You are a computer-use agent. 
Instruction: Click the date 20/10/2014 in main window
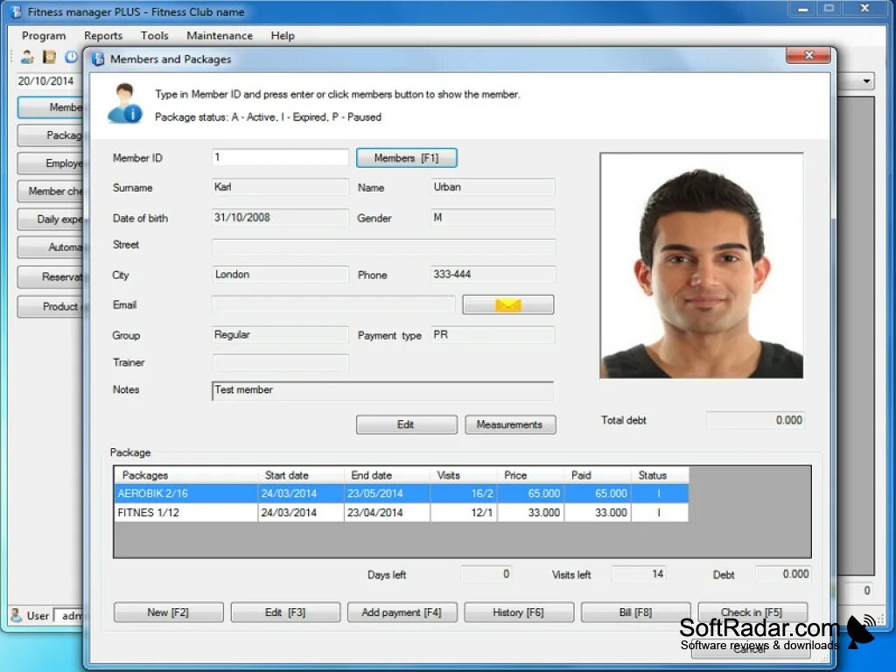coord(45,81)
